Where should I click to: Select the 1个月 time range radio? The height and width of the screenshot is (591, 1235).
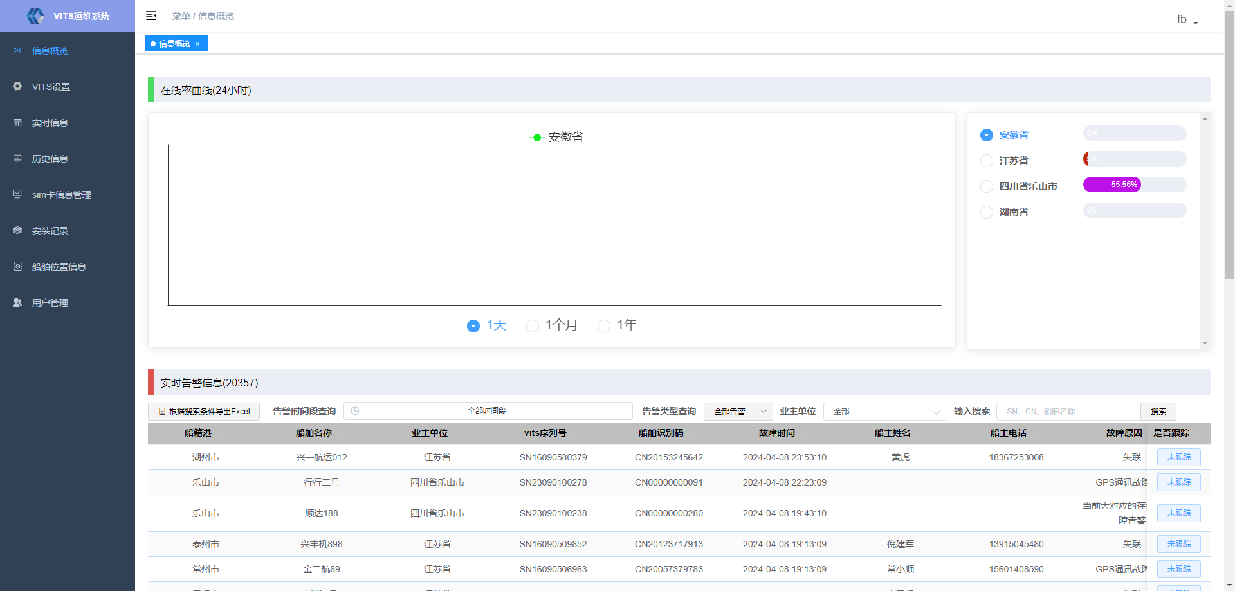[533, 326]
